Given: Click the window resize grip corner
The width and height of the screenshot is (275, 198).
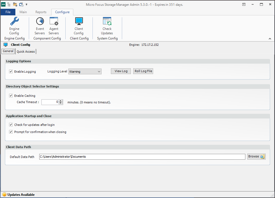Looking at the screenshot, I should pyautogui.click(x=272, y=195).
